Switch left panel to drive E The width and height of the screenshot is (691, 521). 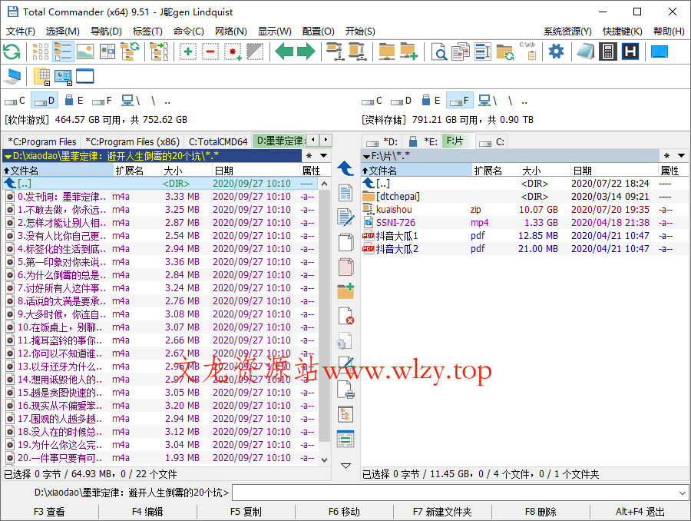point(74,101)
